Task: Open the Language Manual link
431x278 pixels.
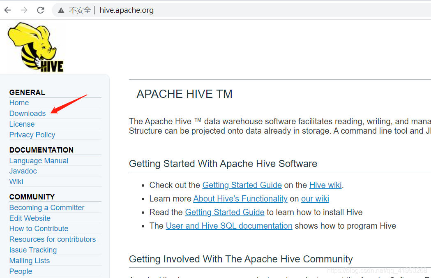Action: [39, 161]
